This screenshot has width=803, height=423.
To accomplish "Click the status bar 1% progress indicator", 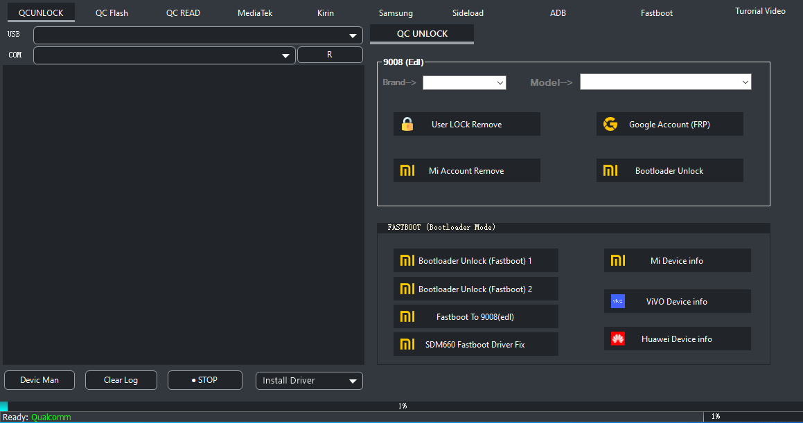I will [753, 416].
